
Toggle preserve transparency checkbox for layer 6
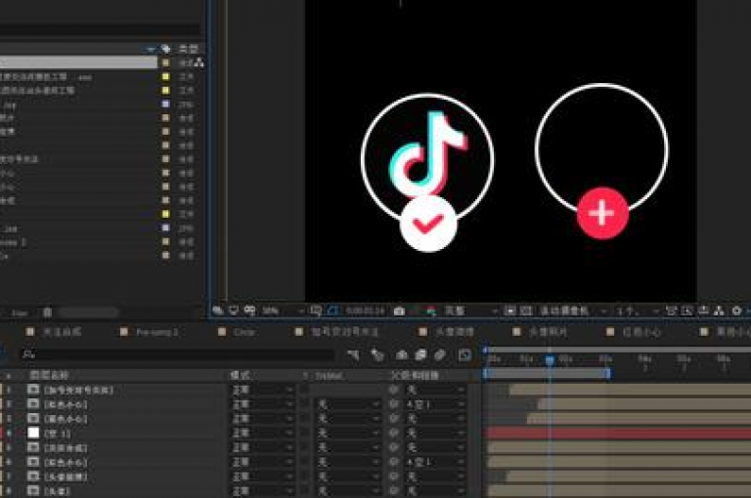(x=305, y=462)
